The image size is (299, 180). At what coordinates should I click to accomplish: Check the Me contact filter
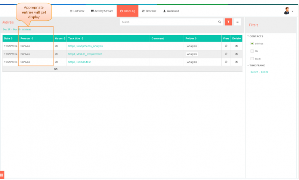(252, 51)
